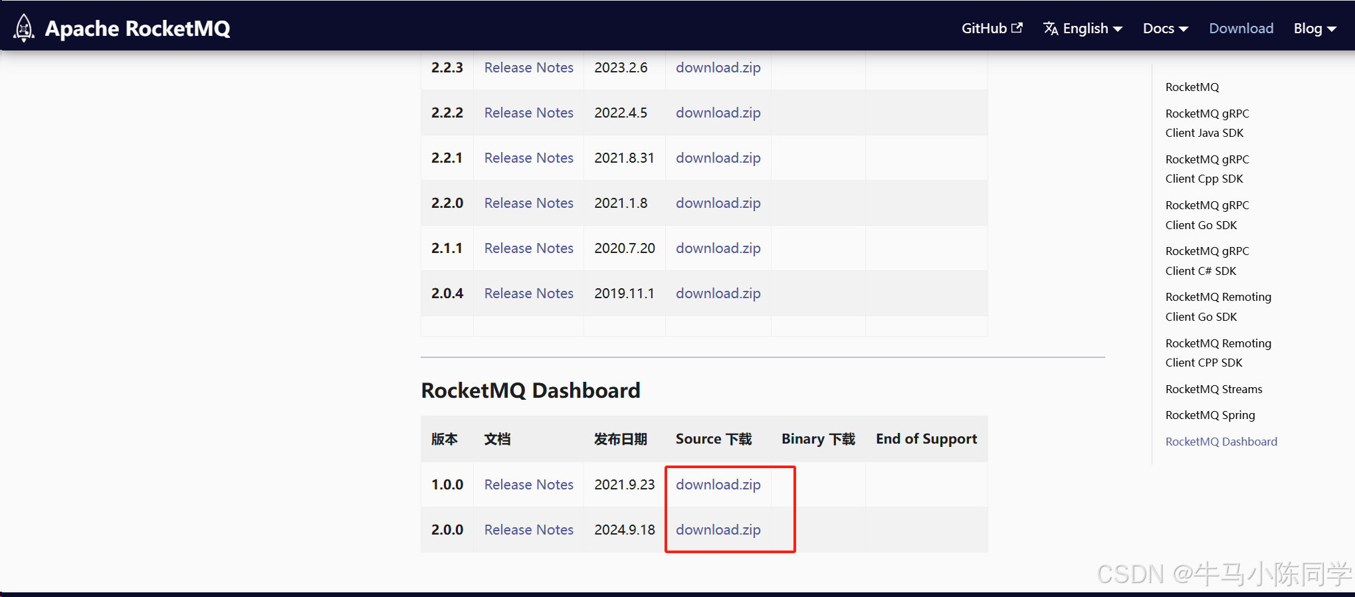Click the RocketMQ Dashboard heading
This screenshot has height=597, width=1355.
[530, 390]
